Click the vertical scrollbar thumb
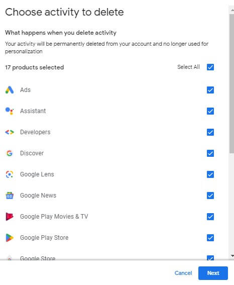The width and height of the screenshot is (234, 285). pyautogui.click(x=231, y=83)
